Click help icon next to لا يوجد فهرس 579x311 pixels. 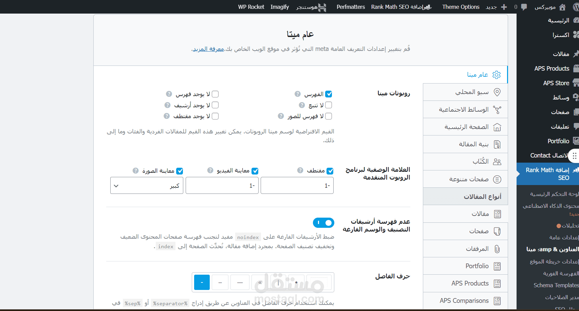[169, 94]
